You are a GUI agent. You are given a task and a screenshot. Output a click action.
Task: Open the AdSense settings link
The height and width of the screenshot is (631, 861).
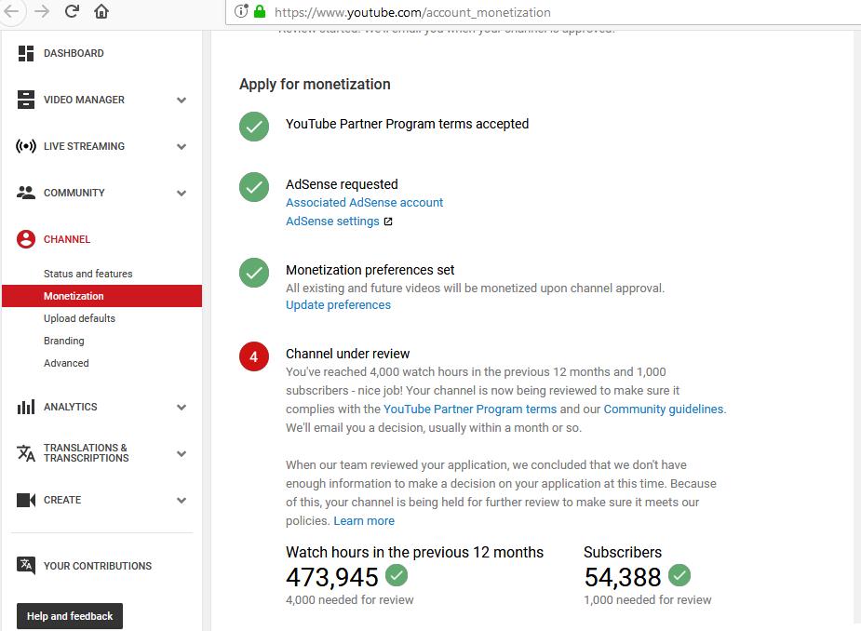point(332,222)
